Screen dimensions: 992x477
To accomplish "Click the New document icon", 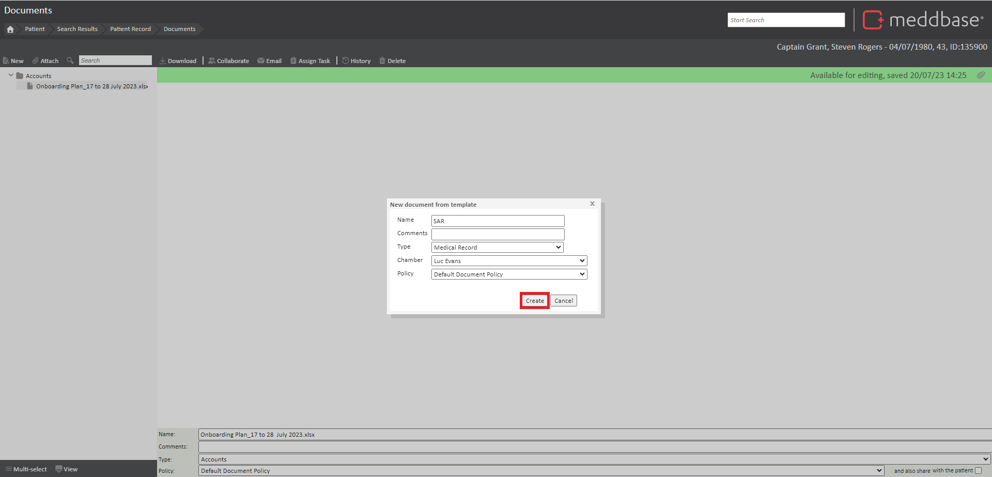I will [6, 61].
